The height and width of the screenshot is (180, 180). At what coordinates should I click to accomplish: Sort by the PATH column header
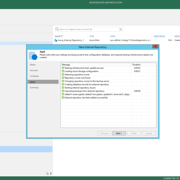[x=113, y=36]
